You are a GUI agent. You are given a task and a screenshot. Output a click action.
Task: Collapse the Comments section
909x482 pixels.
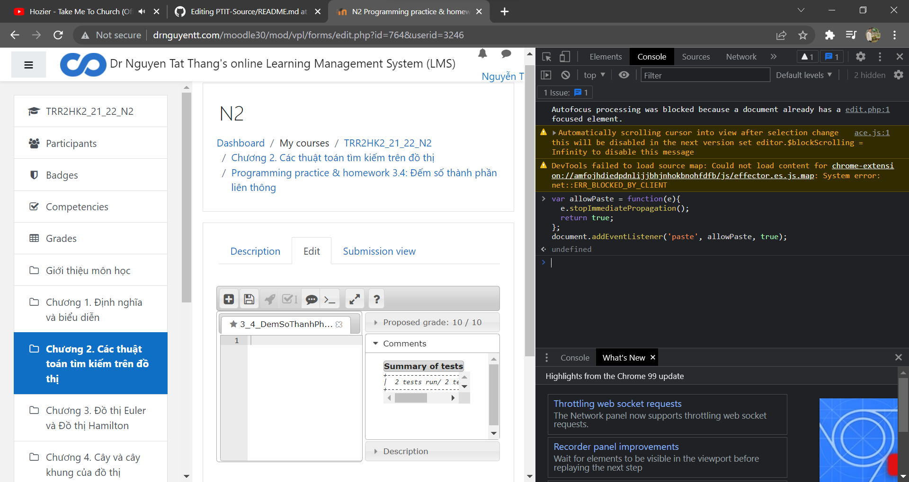coord(432,344)
